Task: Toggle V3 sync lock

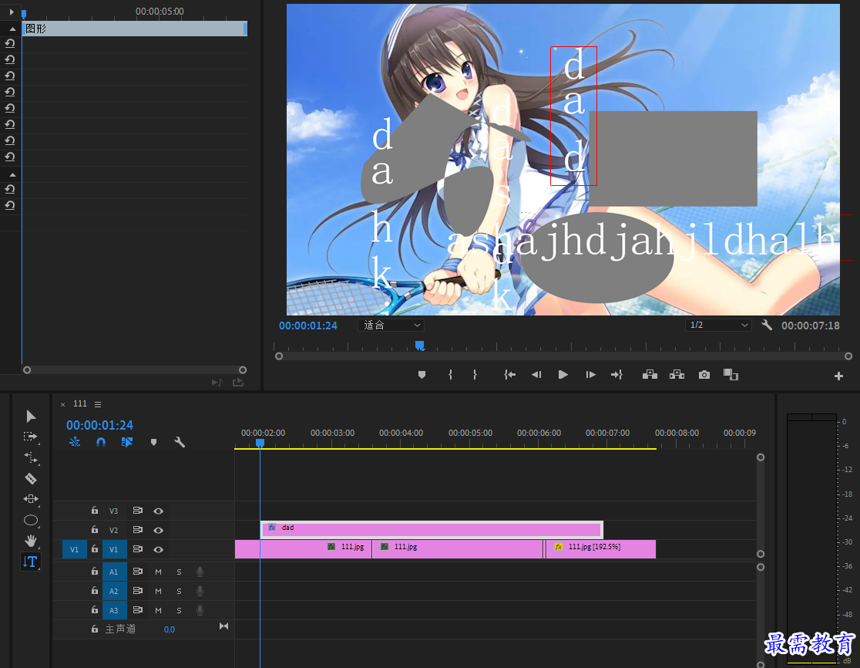Action: point(138,511)
